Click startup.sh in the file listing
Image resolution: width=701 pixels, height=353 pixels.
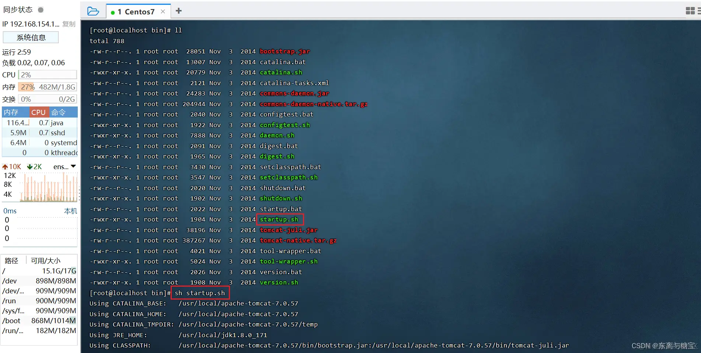pos(279,219)
